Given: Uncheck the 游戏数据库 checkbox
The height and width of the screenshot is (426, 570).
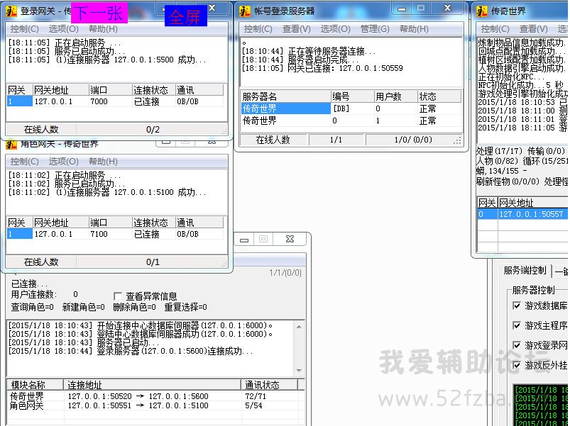Looking at the screenshot, I should pyautogui.click(x=517, y=306).
